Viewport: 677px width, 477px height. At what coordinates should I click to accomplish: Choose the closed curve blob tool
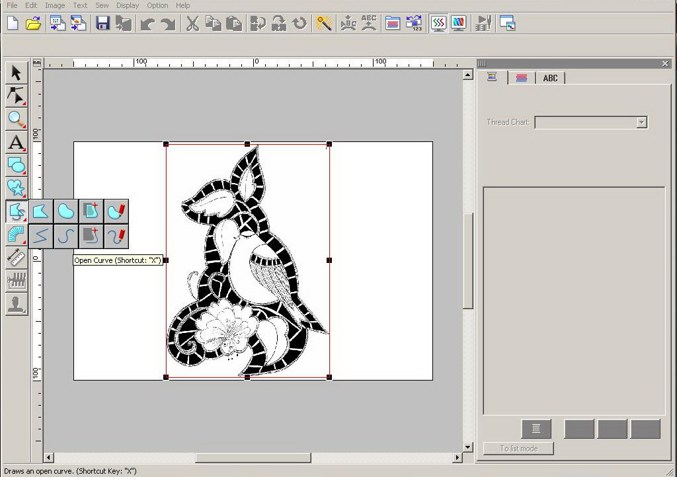click(66, 211)
